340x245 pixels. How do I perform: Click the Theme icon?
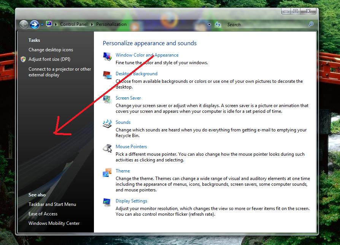(x=107, y=172)
